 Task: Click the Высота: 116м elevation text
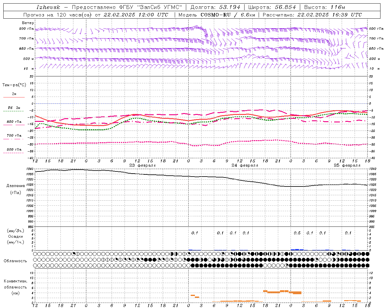325,7
